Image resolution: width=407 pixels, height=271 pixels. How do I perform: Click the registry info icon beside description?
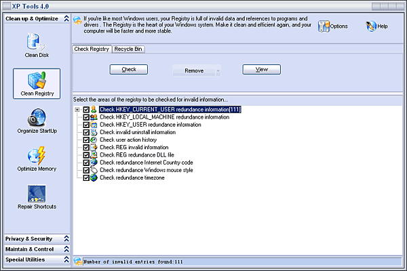77,20
